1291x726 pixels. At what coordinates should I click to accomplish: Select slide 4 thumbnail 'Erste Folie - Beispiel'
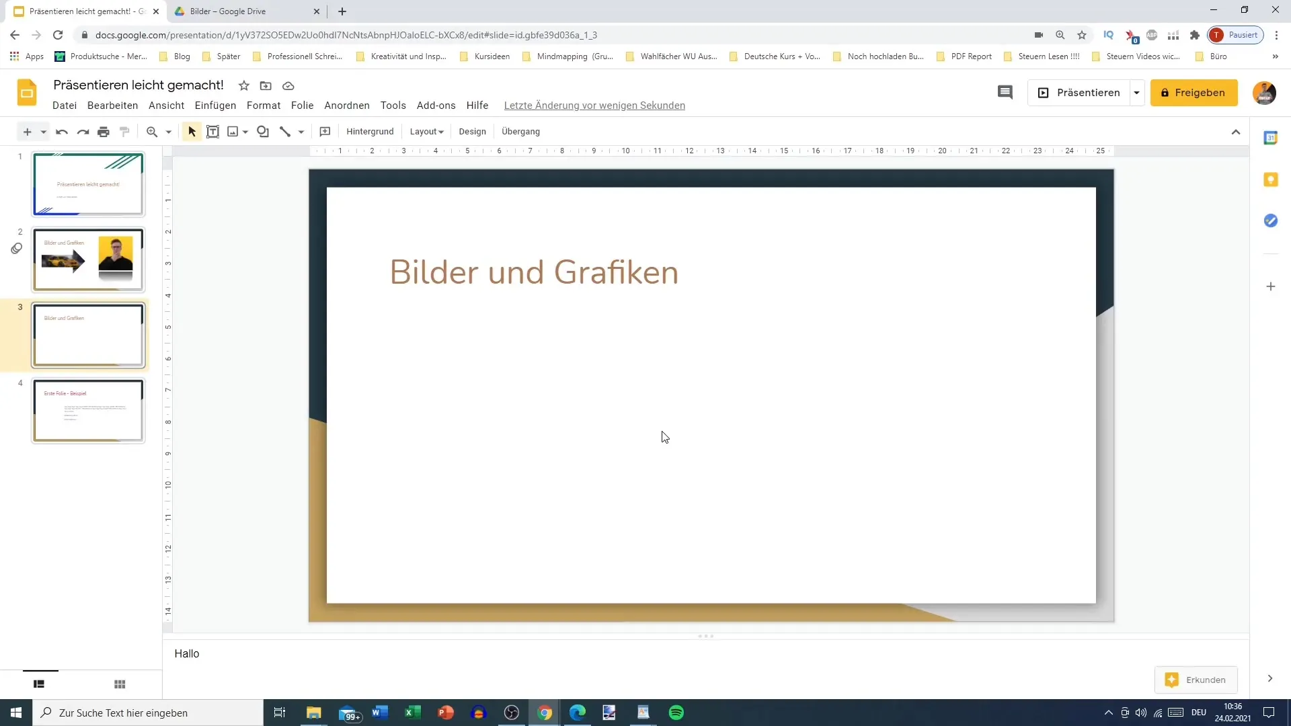tap(88, 411)
